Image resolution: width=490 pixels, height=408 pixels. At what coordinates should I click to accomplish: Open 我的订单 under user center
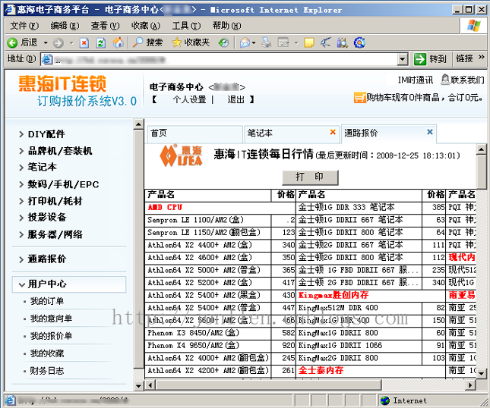(x=47, y=301)
